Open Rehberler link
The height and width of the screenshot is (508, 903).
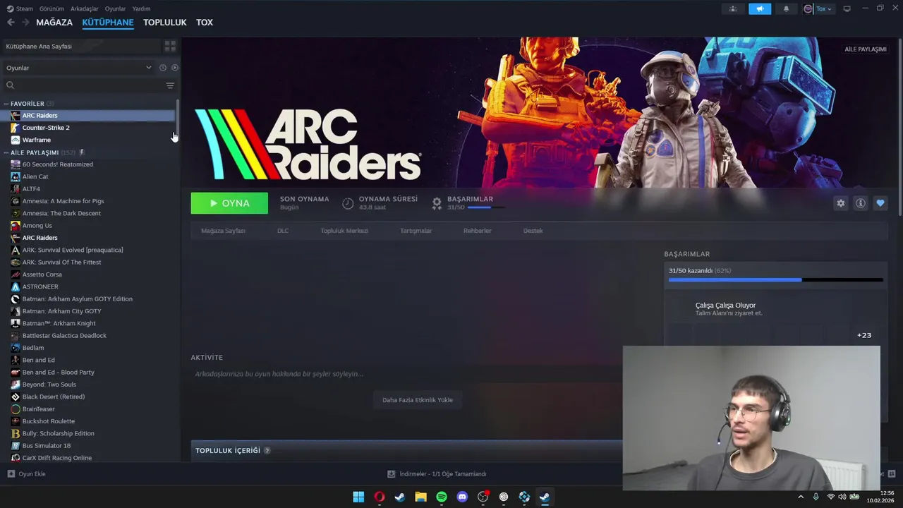(x=478, y=231)
